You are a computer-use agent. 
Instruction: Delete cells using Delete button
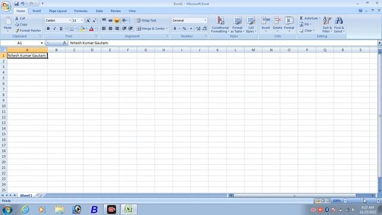277,24
